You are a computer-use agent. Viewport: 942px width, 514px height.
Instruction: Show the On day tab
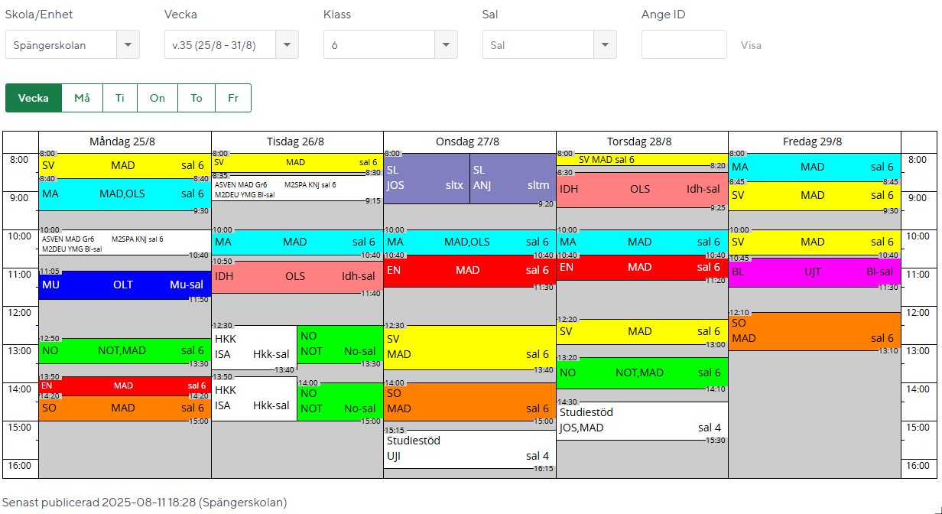pyautogui.click(x=158, y=98)
